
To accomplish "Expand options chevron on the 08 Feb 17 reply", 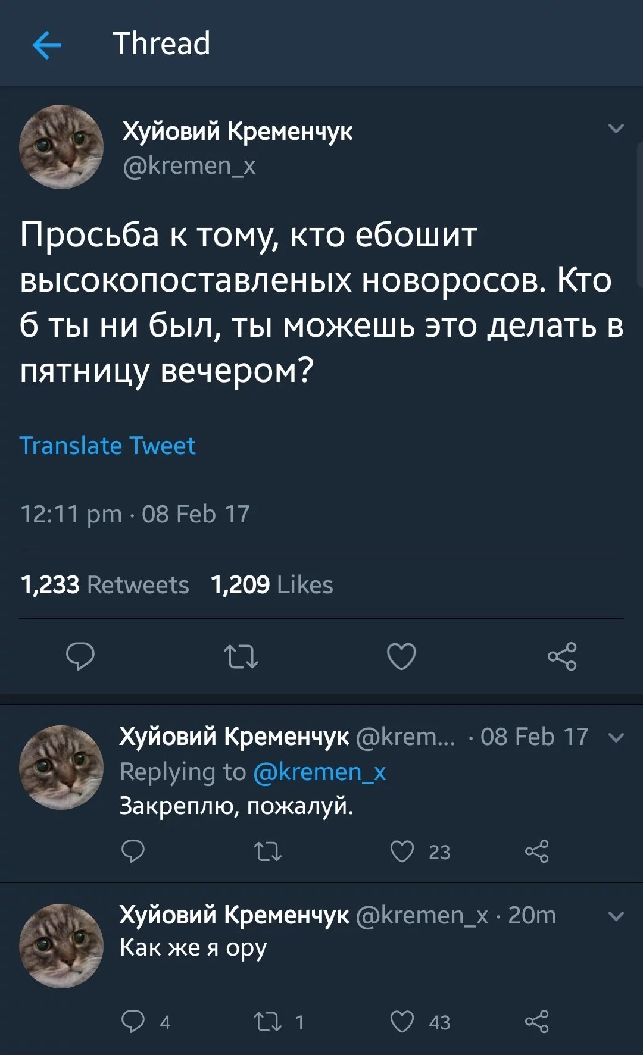I will pyautogui.click(x=616, y=738).
